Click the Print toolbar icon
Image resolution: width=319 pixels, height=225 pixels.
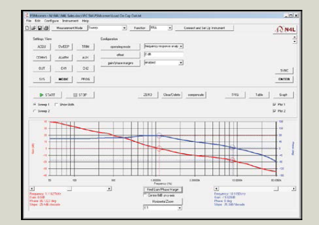[x=46, y=28]
